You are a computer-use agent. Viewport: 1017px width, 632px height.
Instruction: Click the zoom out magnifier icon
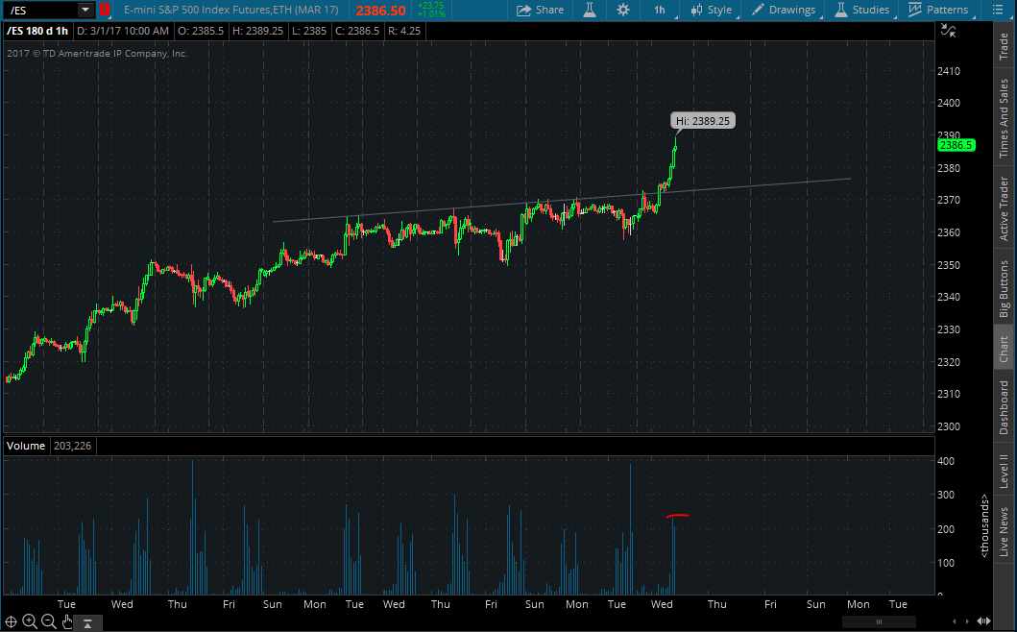[x=49, y=621]
